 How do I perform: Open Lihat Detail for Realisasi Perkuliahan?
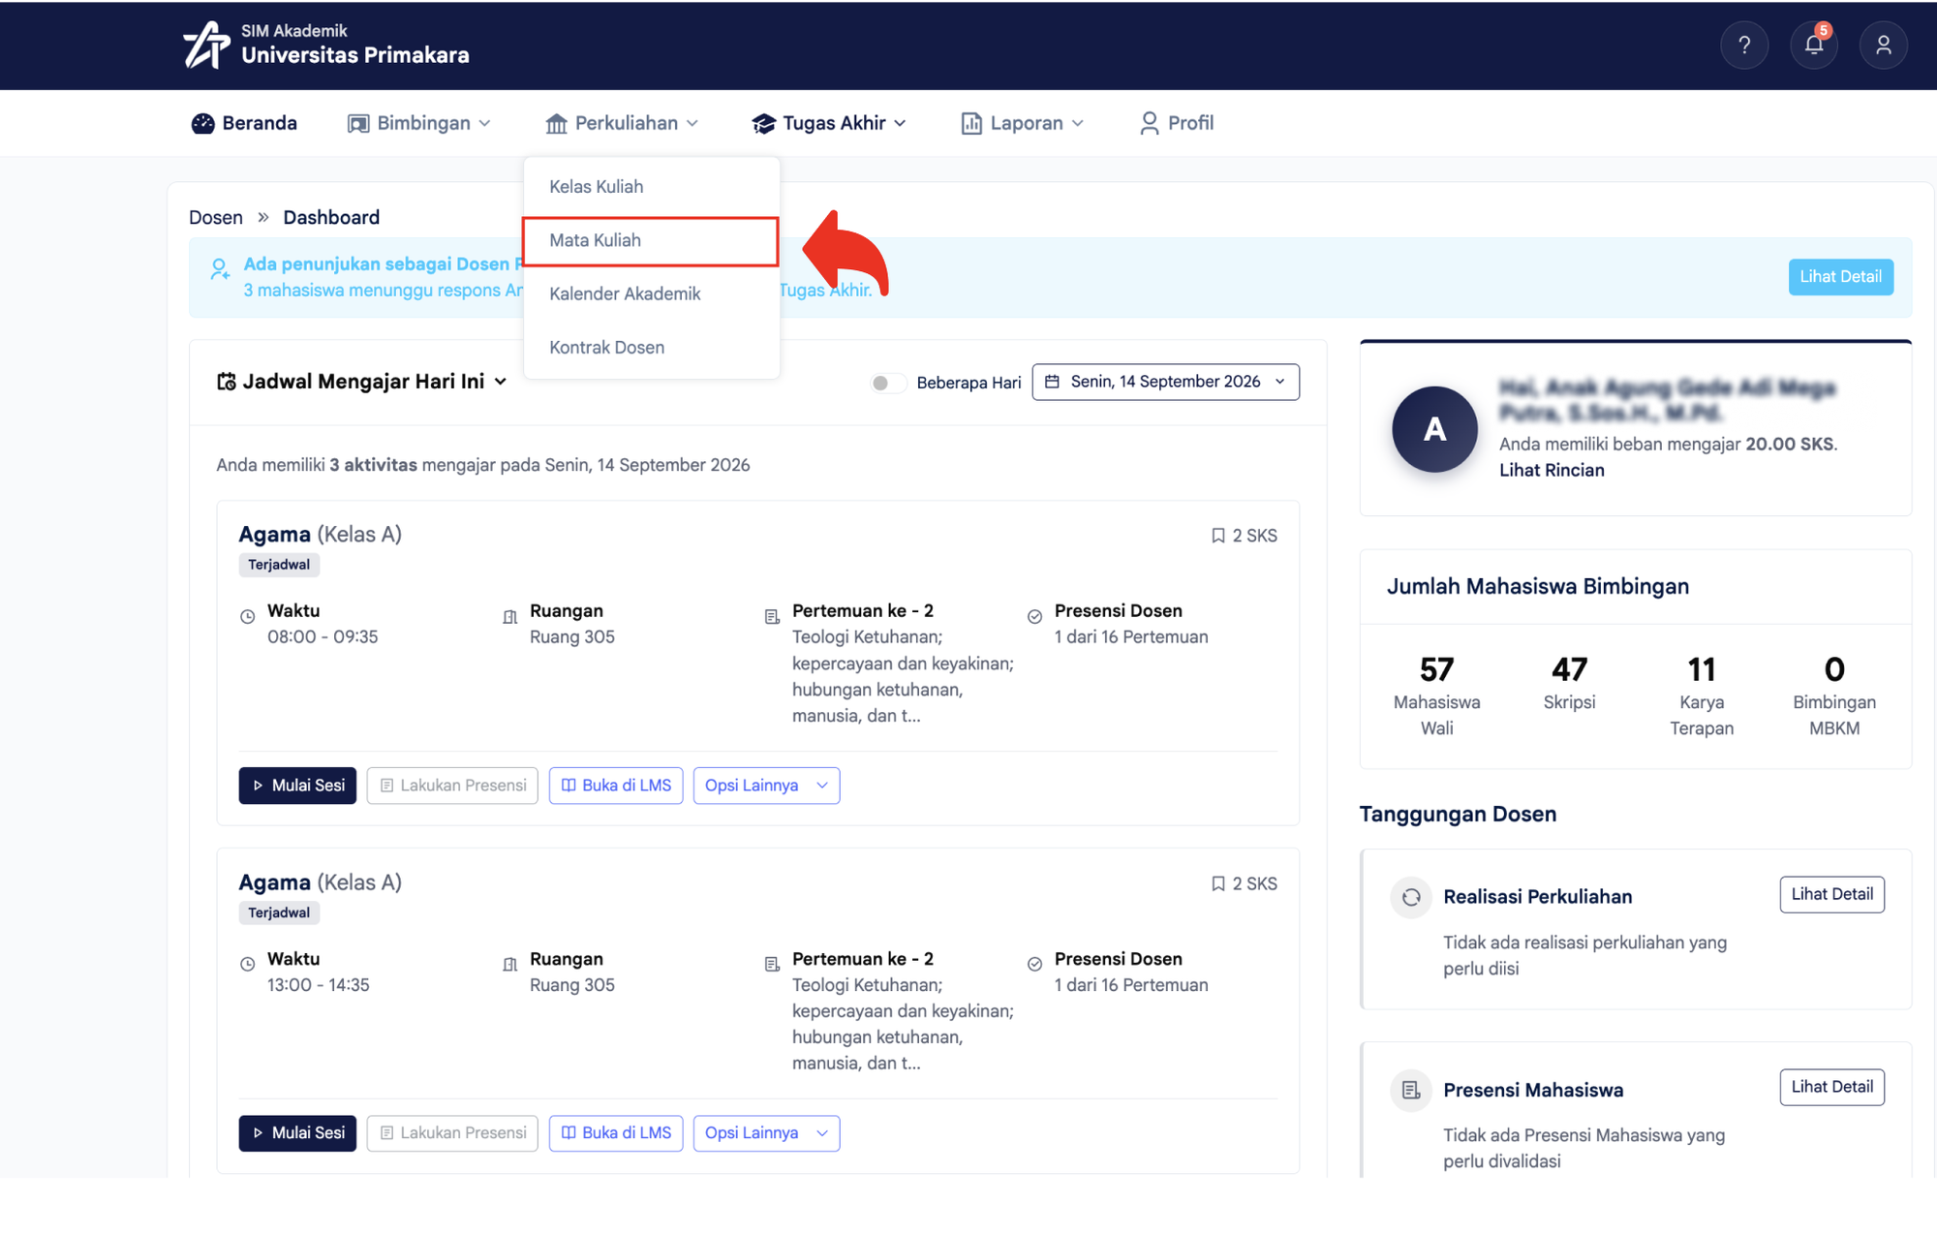[x=1831, y=894]
